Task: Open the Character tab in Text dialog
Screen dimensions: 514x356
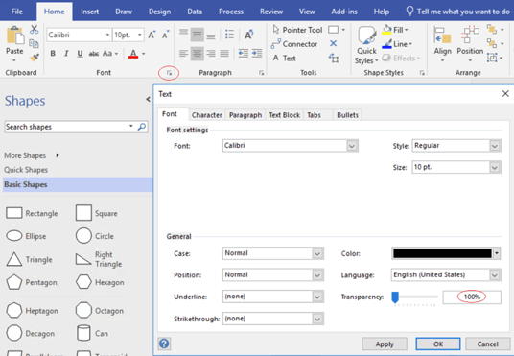Action: (206, 115)
